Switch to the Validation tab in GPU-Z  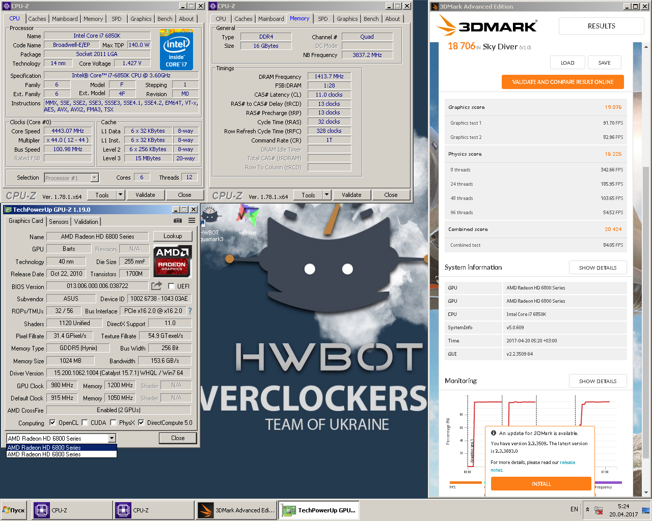point(86,222)
